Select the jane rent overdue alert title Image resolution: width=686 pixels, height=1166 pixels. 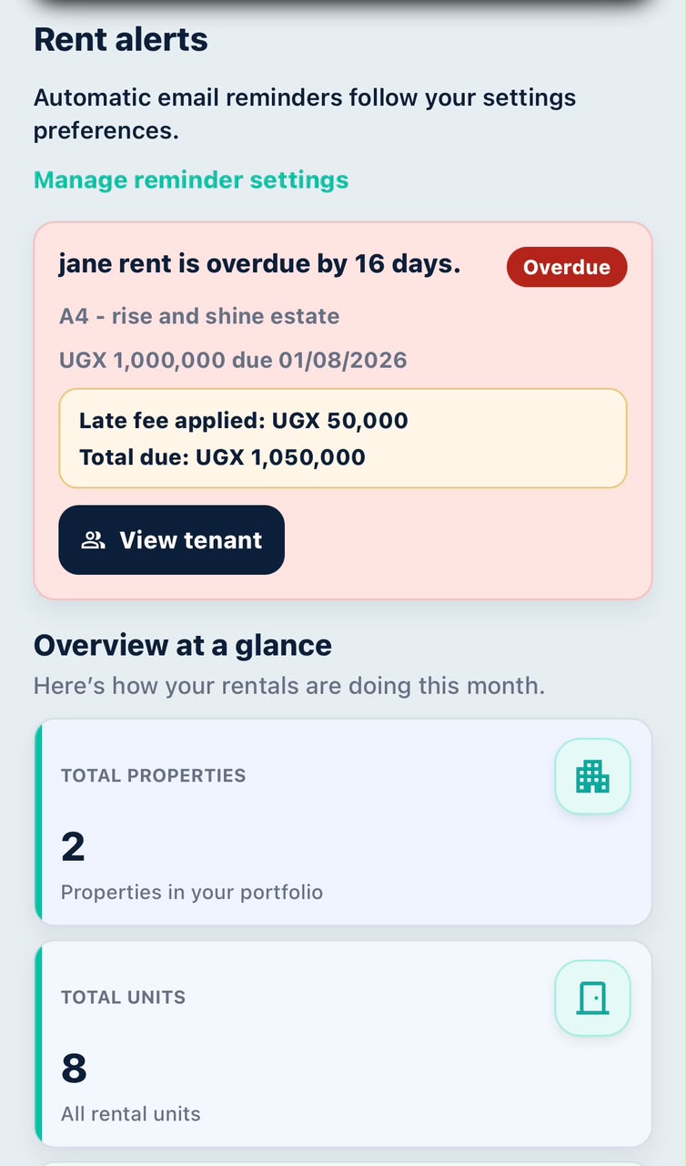click(x=259, y=264)
